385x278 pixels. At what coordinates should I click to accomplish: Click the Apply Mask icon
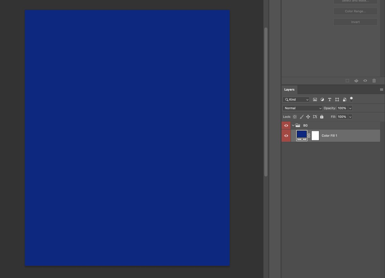356,81
